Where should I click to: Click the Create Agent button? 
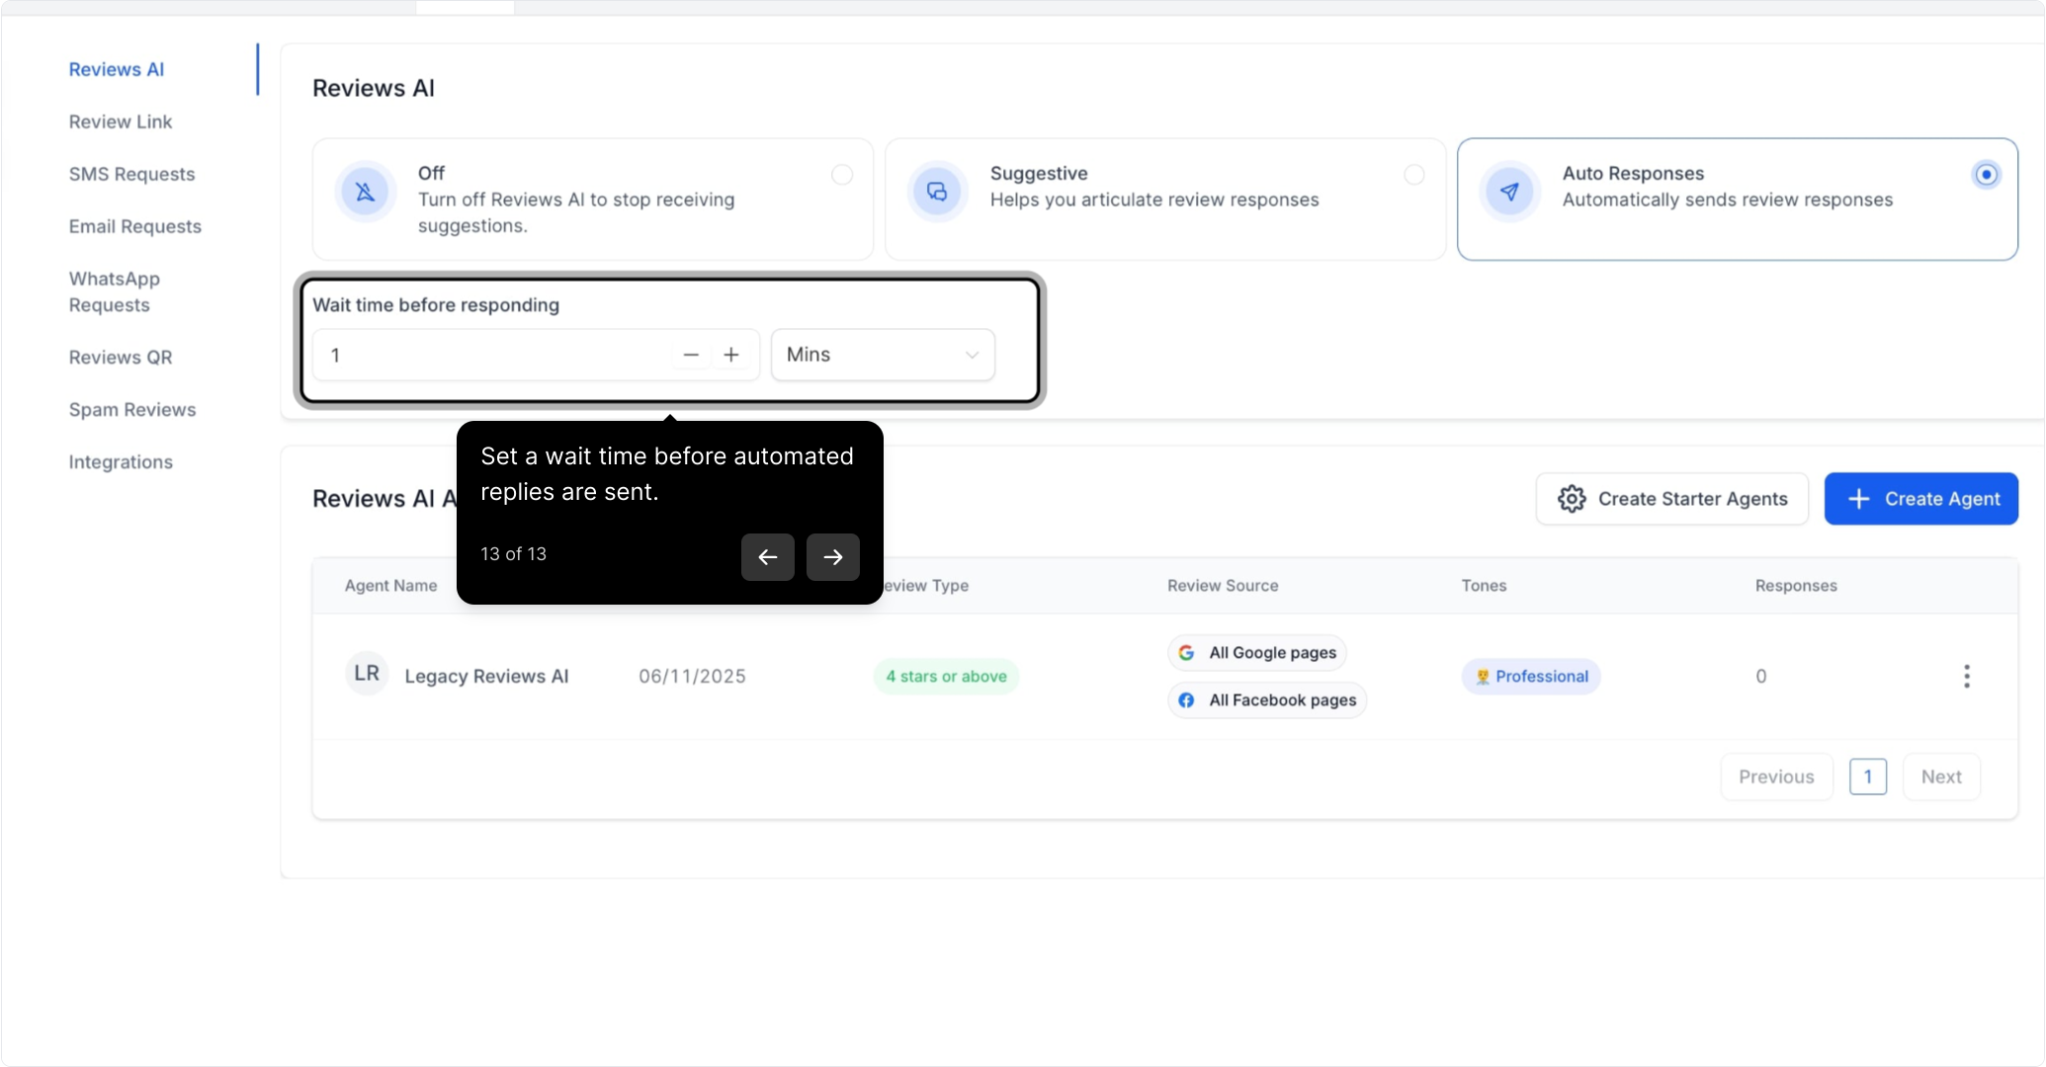[x=1921, y=499]
